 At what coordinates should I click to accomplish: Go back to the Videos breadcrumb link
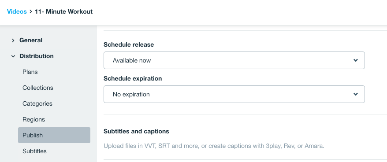(x=17, y=11)
